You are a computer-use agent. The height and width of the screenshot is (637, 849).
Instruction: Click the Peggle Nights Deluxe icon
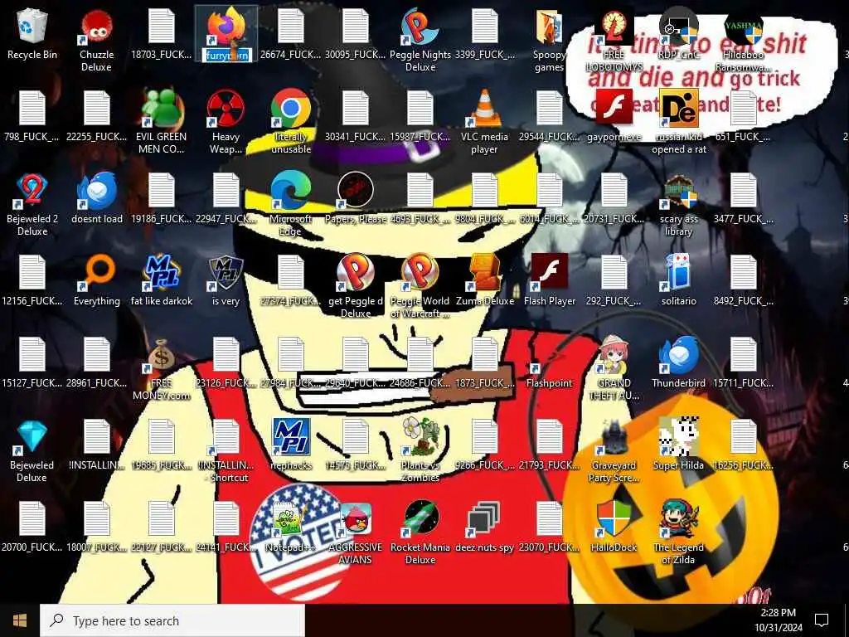420,27
